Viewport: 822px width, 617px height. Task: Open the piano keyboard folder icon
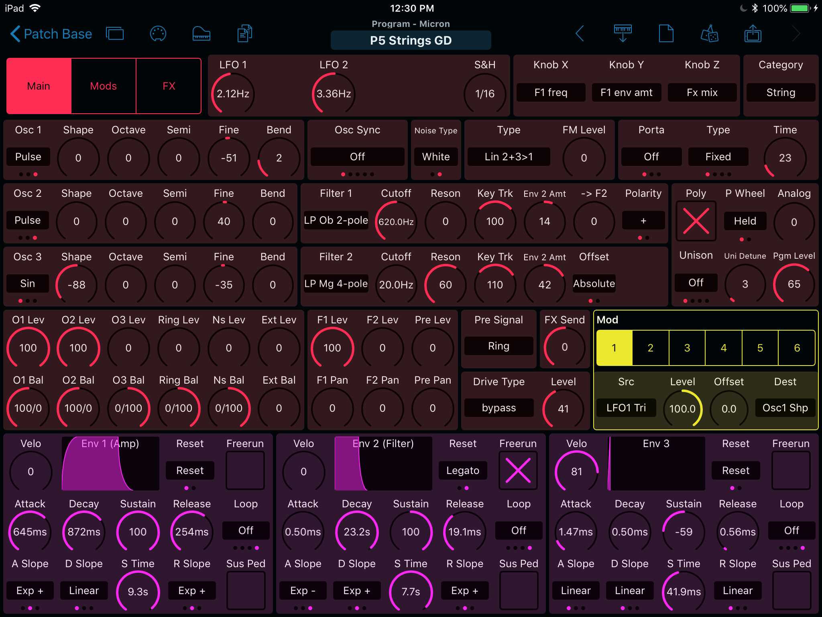(201, 34)
